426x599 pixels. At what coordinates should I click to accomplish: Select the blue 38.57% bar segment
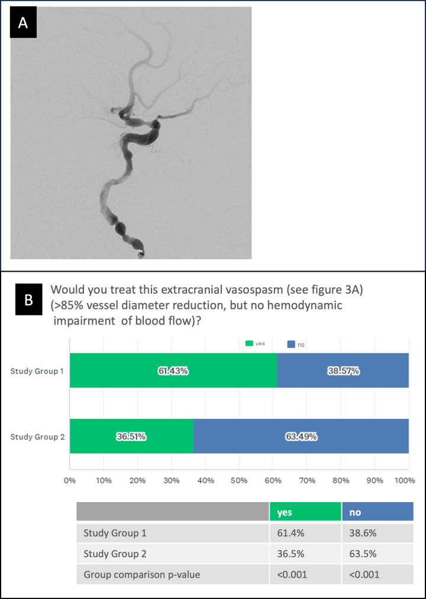pos(343,371)
